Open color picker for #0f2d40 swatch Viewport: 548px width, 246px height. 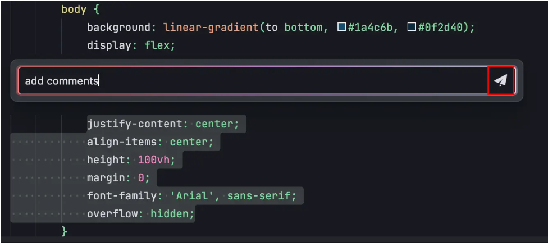click(412, 27)
